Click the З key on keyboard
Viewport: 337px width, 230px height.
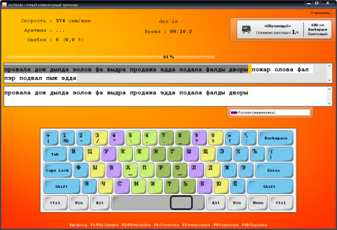[224, 154]
